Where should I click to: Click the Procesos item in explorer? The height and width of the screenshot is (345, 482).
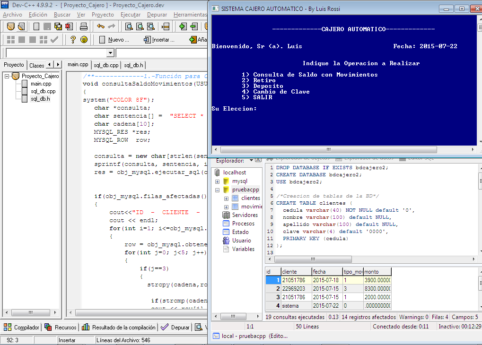coord(243,224)
